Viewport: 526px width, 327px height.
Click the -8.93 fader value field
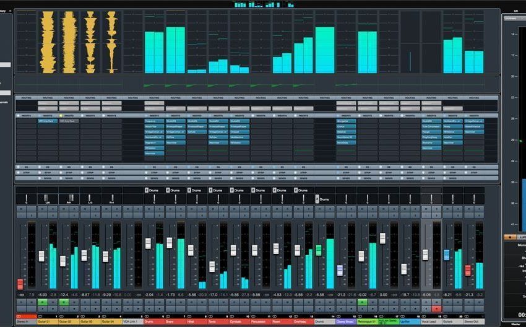tap(43, 295)
